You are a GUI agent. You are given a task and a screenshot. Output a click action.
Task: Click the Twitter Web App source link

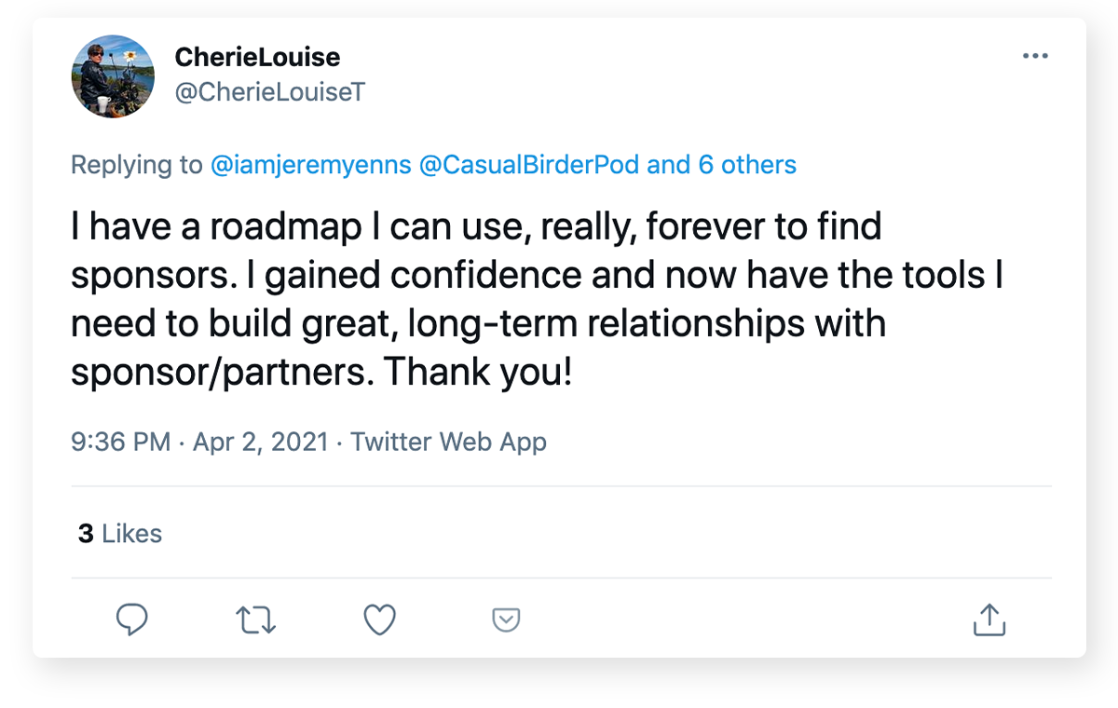448,442
